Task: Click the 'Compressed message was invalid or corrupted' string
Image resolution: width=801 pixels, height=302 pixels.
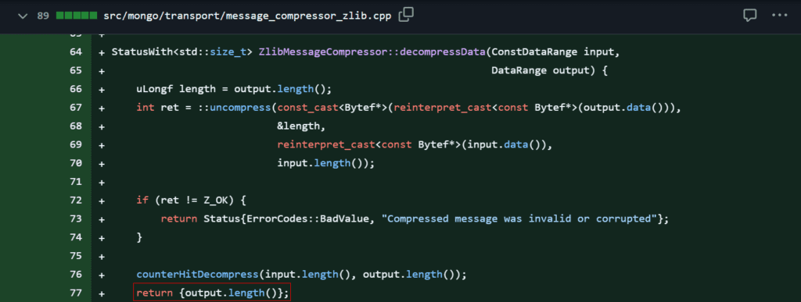Action: coord(519,219)
